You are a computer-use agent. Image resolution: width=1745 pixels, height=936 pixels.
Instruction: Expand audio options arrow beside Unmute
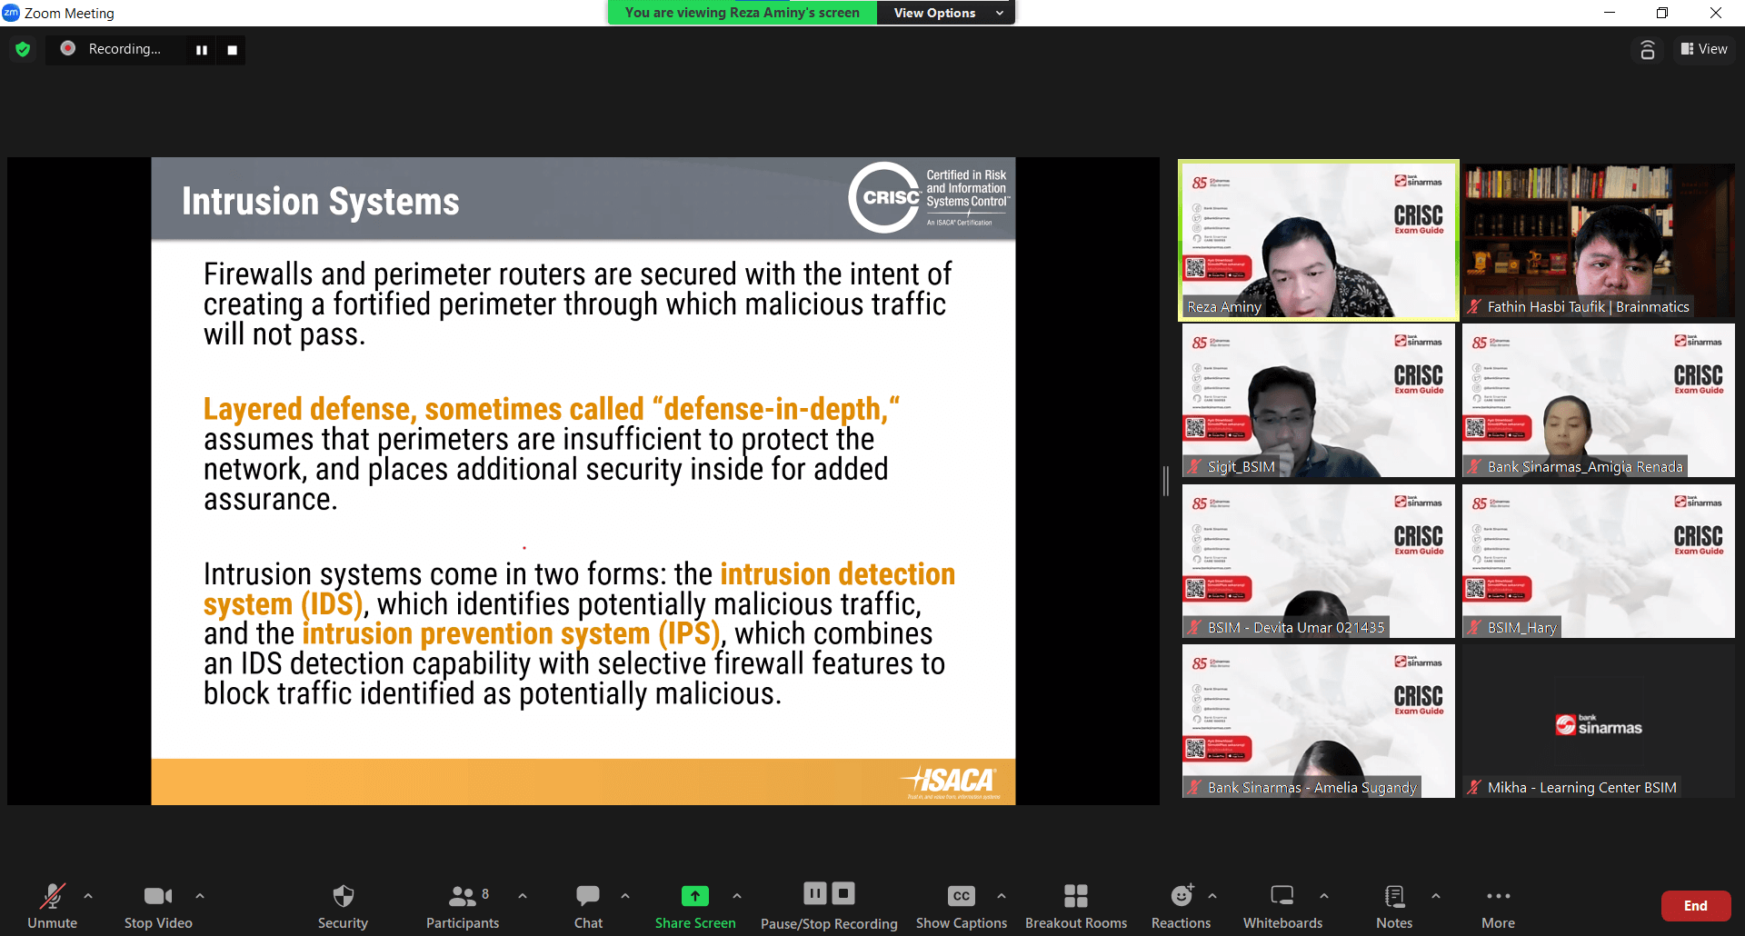pos(88,896)
